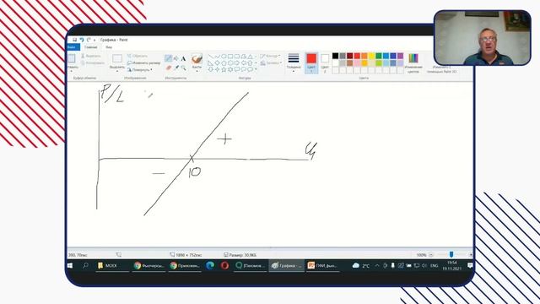Screen dimensions: 540x304
Task: Adjust the zoom slider handle
Action: pyautogui.click(x=451, y=255)
